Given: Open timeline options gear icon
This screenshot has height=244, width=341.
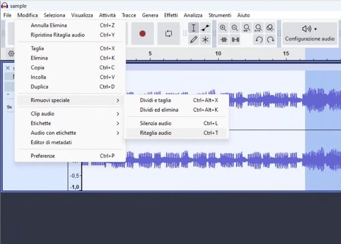Looking at the screenshot, I should pyautogui.click(x=11, y=53).
